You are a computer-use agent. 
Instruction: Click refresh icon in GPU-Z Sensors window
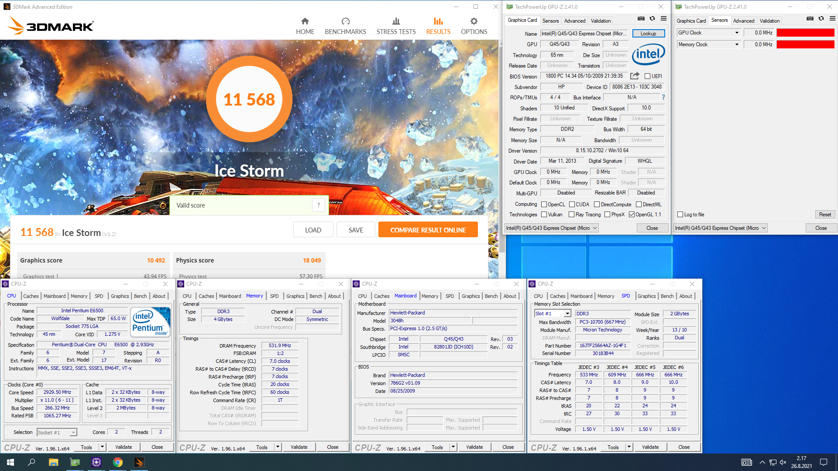click(821, 19)
